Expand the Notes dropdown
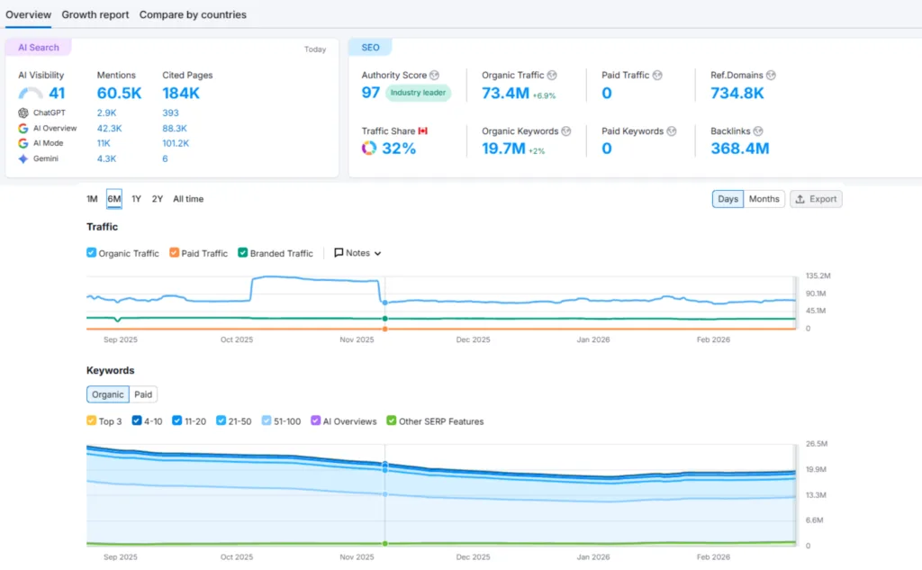The height and width of the screenshot is (570, 922). pyautogui.click(x=357, y=253)
